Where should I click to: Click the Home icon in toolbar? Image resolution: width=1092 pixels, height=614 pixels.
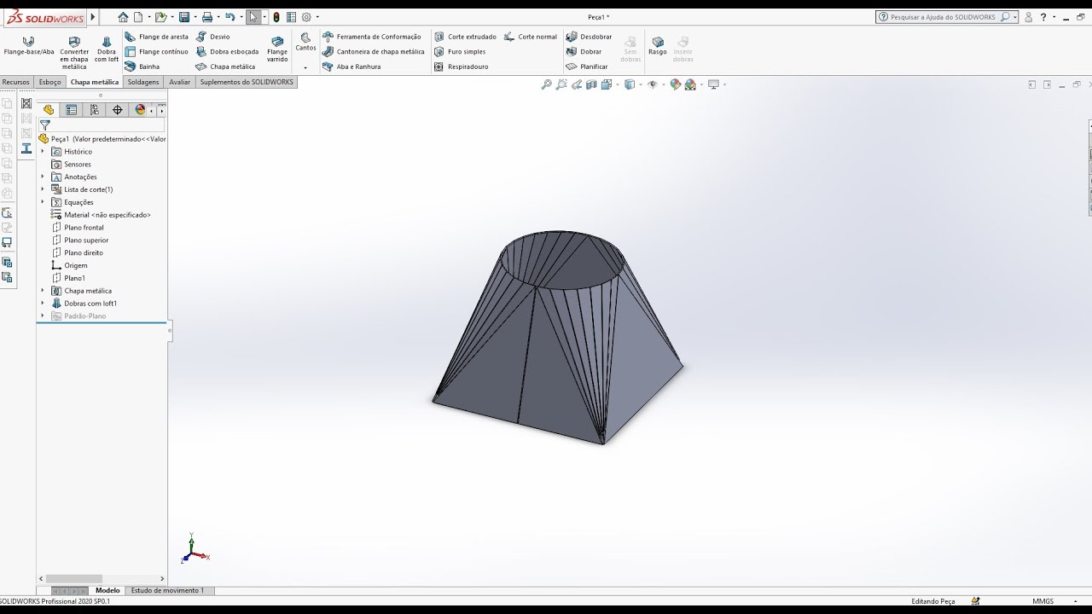[x=123, y=17]
